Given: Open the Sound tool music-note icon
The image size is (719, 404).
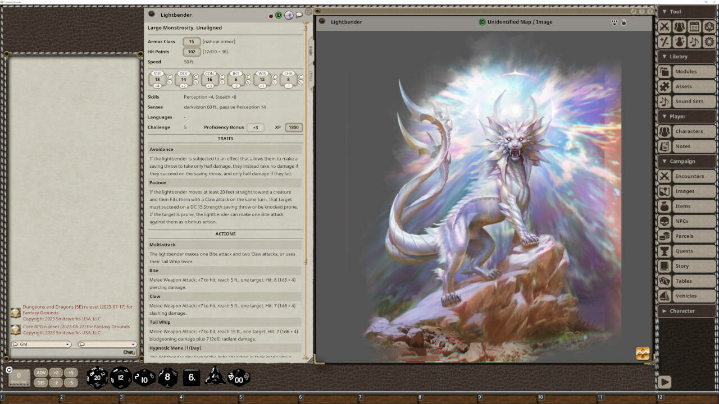Looking at the screenshot, I should [x=694, y=42].
